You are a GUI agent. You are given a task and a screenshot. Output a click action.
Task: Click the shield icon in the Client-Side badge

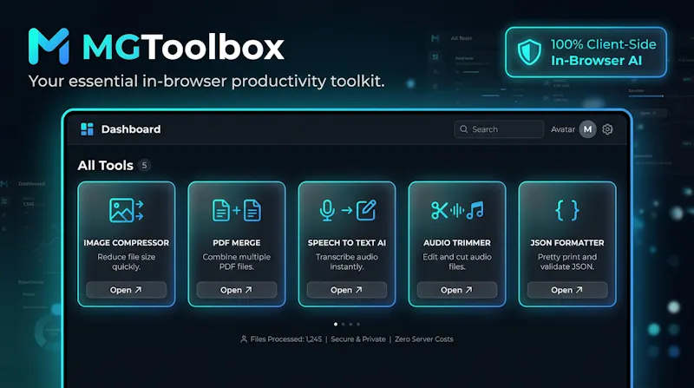[529, 52]
